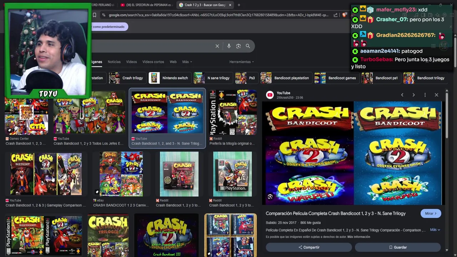Click the magnifying glass search icon
Viewport: 457px width, 257px height.
click(x=248, y=46)
